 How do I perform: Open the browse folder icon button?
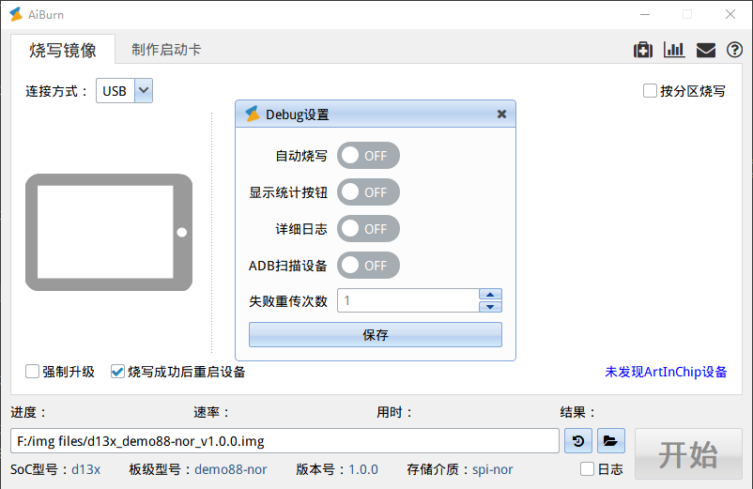(x=611, y=440)
